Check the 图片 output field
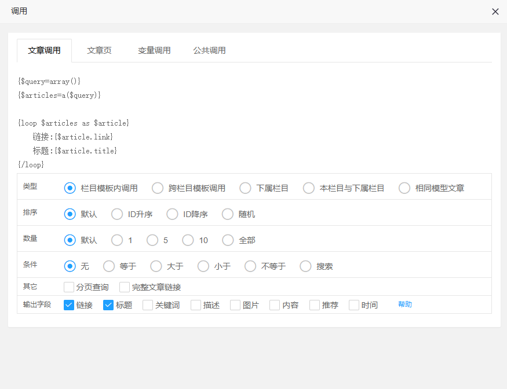 (x=235, y=305)
